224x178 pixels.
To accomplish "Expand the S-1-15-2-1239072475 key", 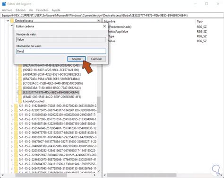I will click(x=12, y=110).
